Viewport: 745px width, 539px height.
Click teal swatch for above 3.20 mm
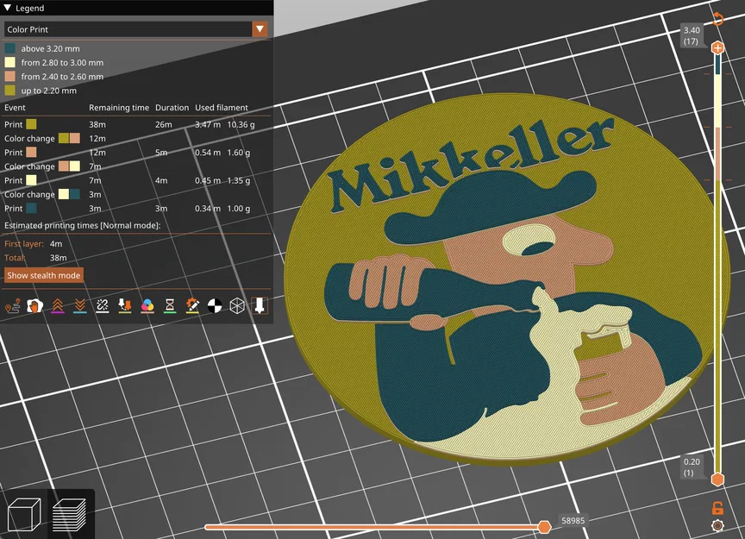click(x=10, y=48)
